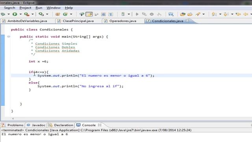This screenshot has width=252, height=142.
Task: Click the 'Condiciones Dobles' comment text
Action: (x=55, y=47)
